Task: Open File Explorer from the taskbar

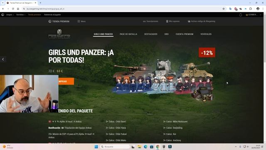Action: tap(139, 147)
